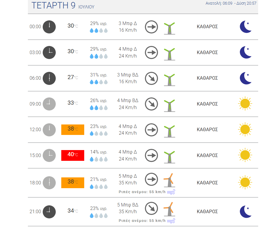
Task: Click the sunrise and sunset times text
Action: pos(231,3)
